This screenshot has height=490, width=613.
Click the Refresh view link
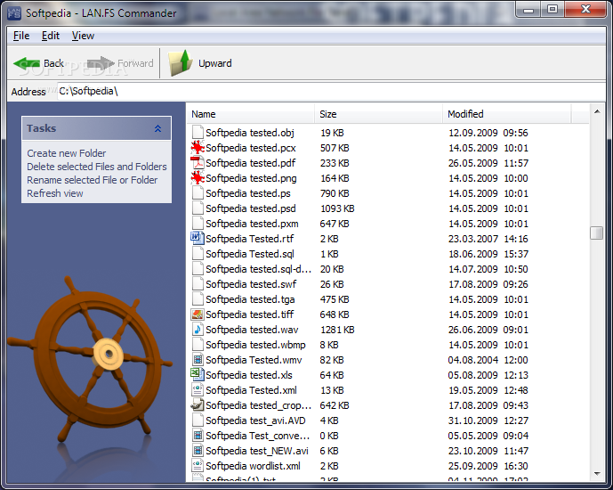(x=55, y=193)
